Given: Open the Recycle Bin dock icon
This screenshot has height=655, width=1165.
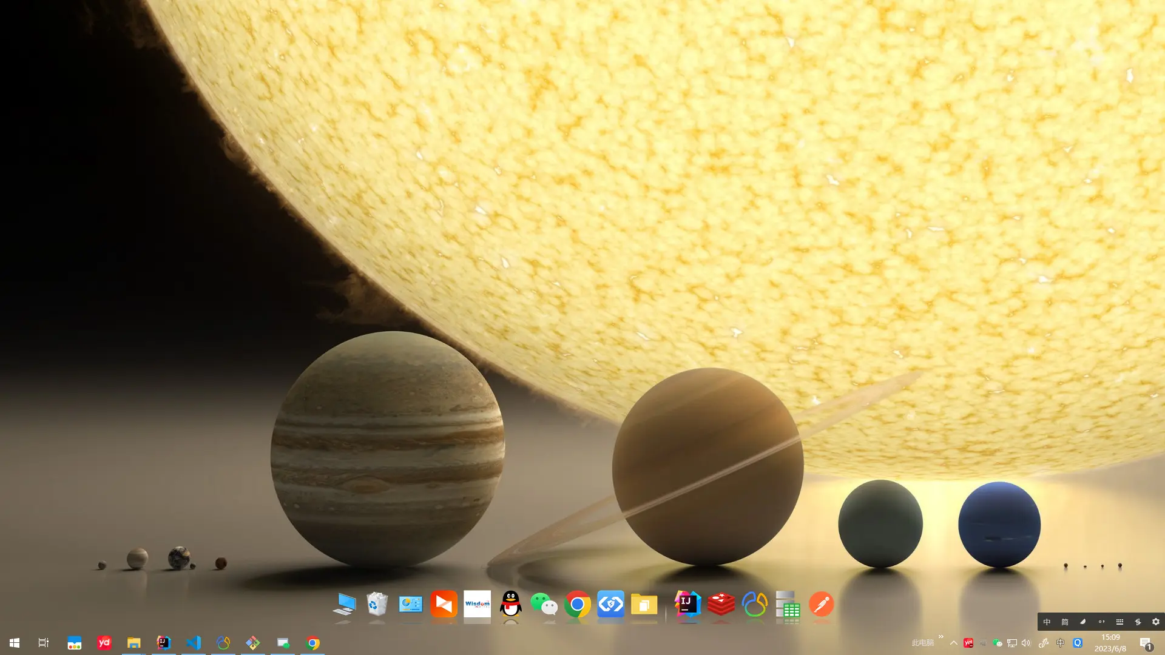Looking at the screenshot, I should click(377, 604).
